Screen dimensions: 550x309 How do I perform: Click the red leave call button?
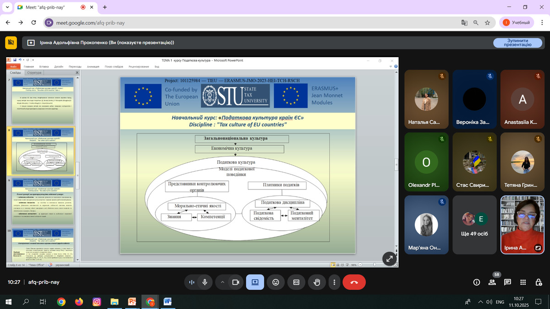(x=354, y=282)
